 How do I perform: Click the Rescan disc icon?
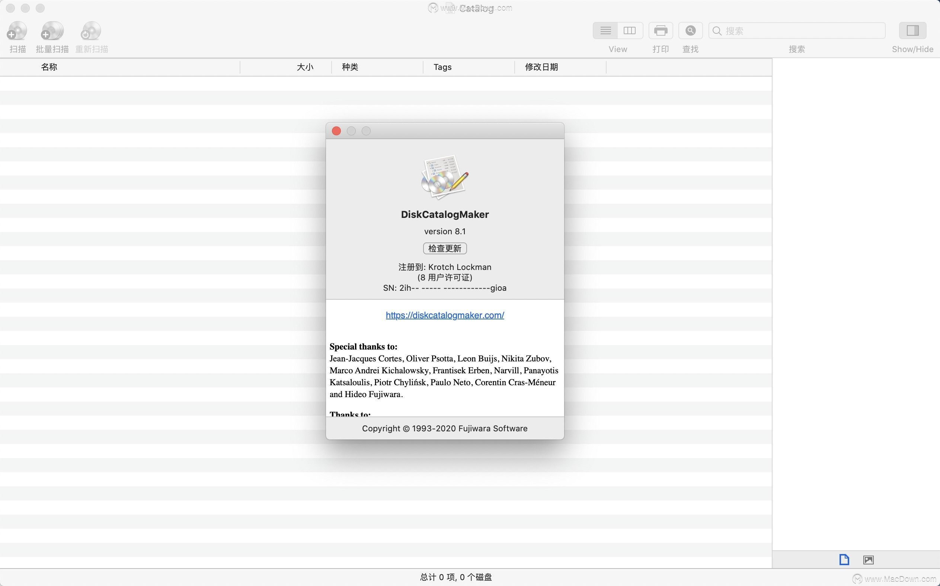91,30
